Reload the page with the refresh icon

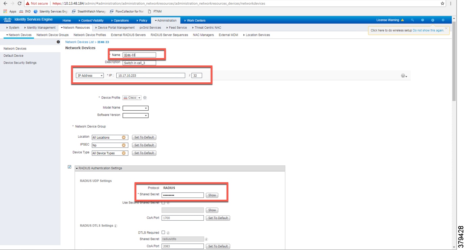20,3
